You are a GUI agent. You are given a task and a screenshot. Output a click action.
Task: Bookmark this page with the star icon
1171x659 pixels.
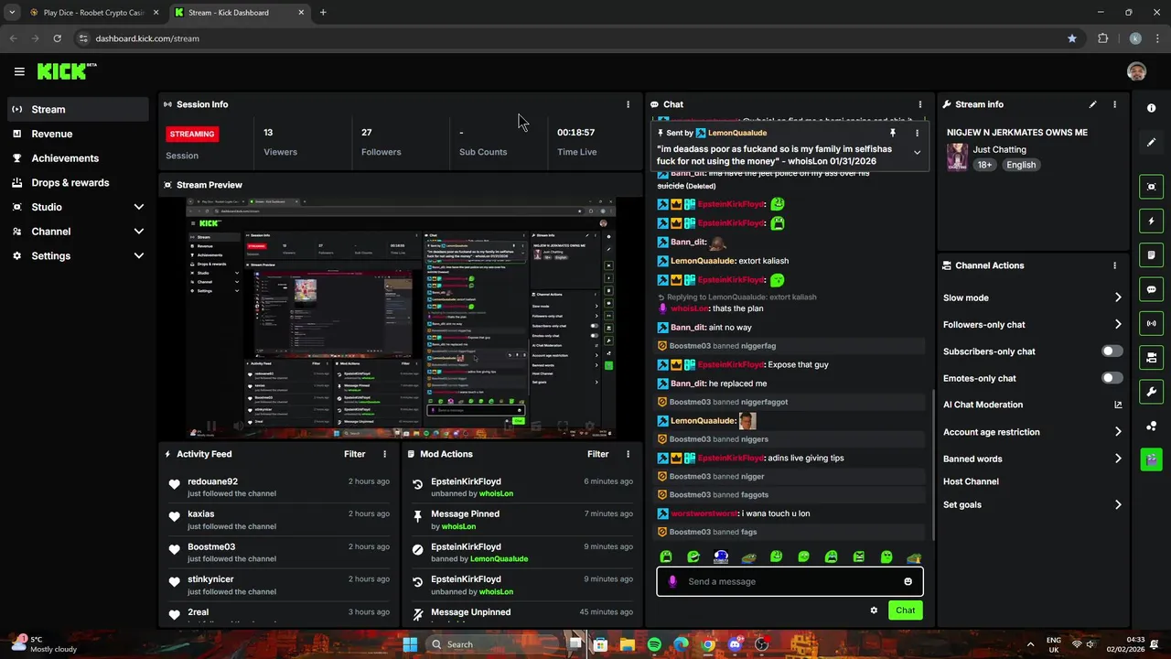[x=1072, y=38]
